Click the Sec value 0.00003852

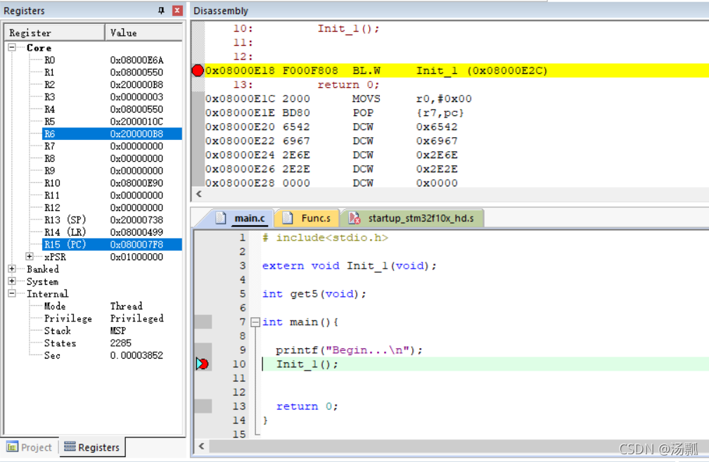pyautogui.click(x=136, y=355)
